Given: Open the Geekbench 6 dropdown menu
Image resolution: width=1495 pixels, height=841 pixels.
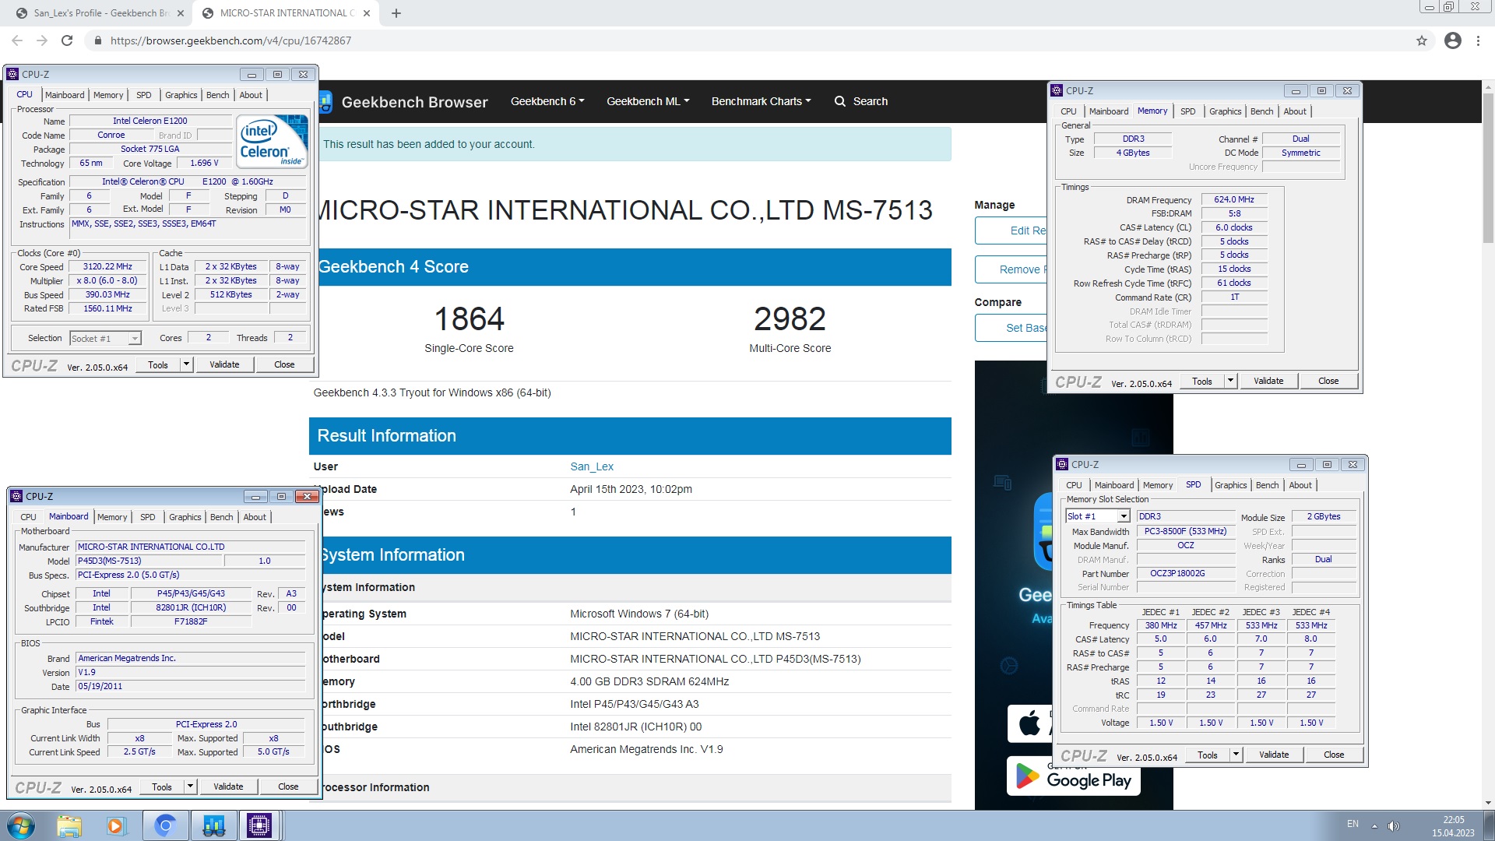Looking at the screenshot, I should coord(547,101).
